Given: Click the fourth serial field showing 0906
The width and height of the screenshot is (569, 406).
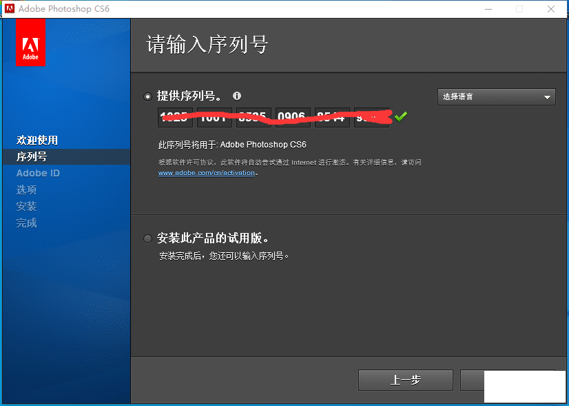Looking at the screenshot, I should pyautogui.click(x=293, y=117).
